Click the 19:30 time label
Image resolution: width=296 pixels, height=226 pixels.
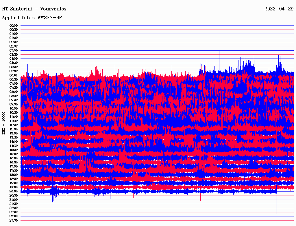[14, 187]
